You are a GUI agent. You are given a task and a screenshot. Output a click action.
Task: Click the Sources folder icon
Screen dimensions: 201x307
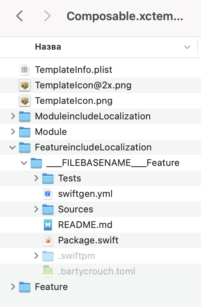[x=48, y=209]
